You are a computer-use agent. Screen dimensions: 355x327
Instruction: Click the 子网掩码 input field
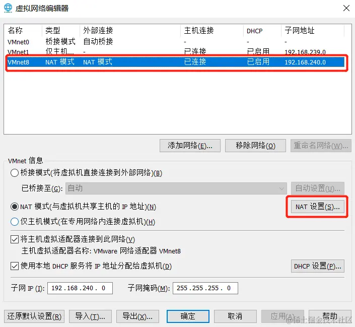205,288
